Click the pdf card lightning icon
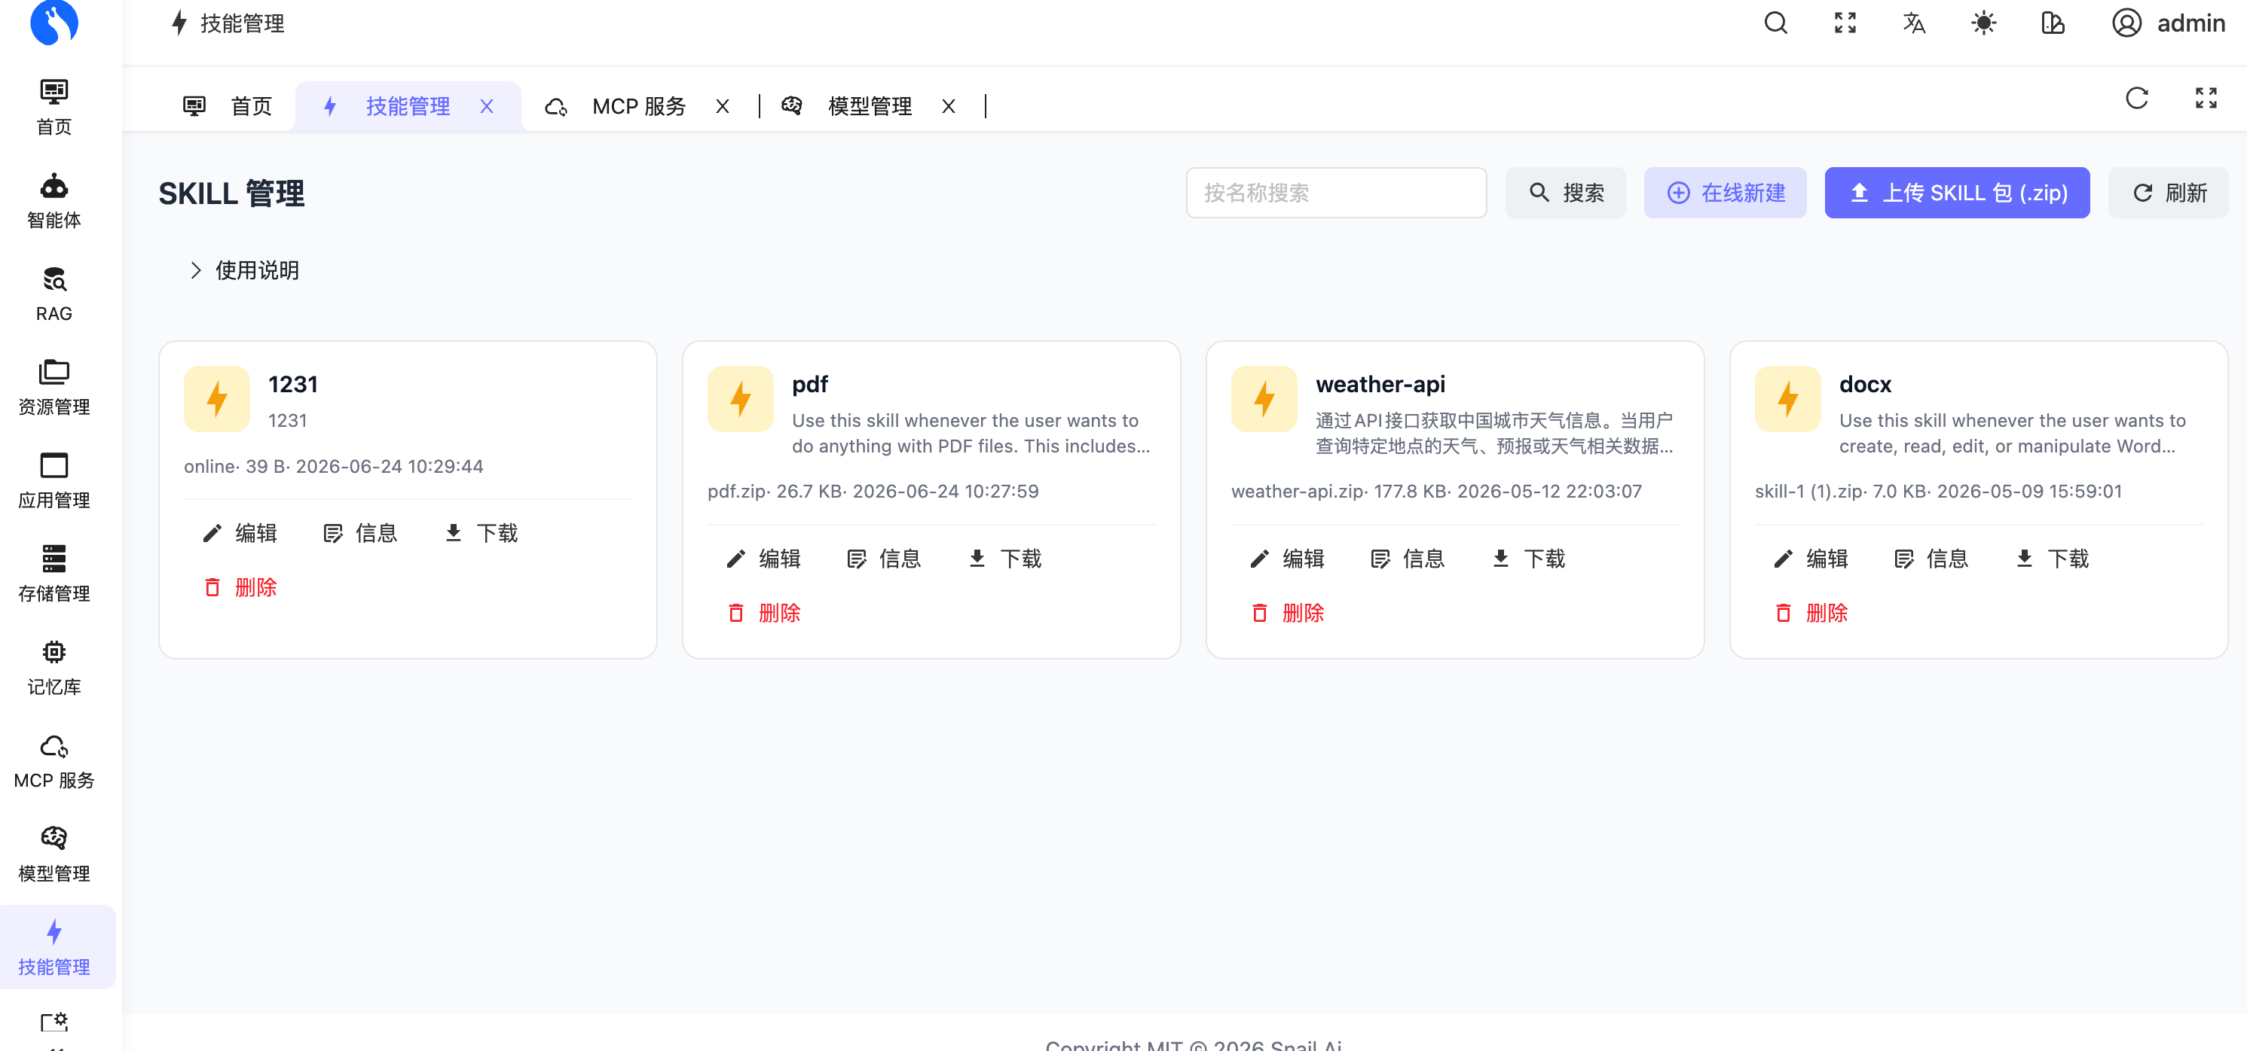Image resolution: width=2247 pixels, height=1051 pixels. [740, 398]
